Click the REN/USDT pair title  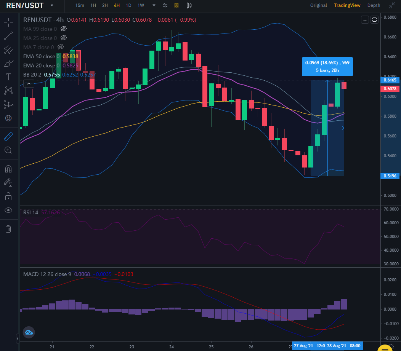(x=25, y=5)
